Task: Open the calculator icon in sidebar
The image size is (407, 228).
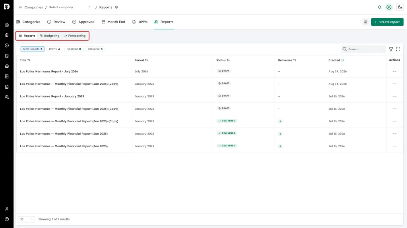Action: 7,56
